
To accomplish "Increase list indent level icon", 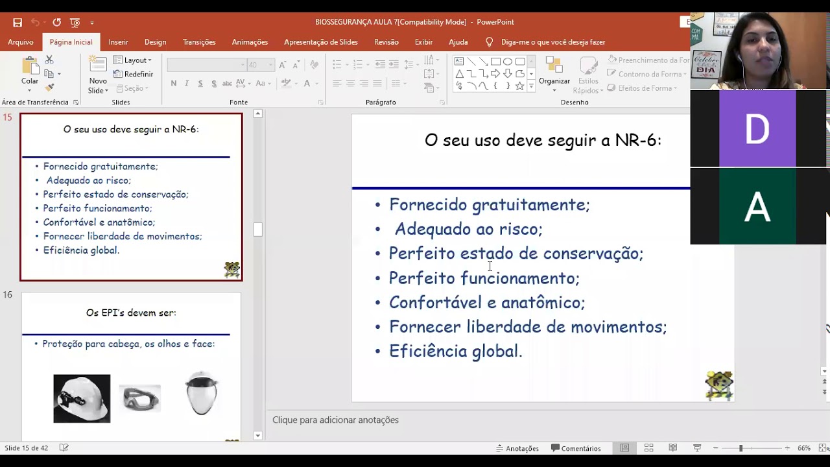I will coord(394,65).
